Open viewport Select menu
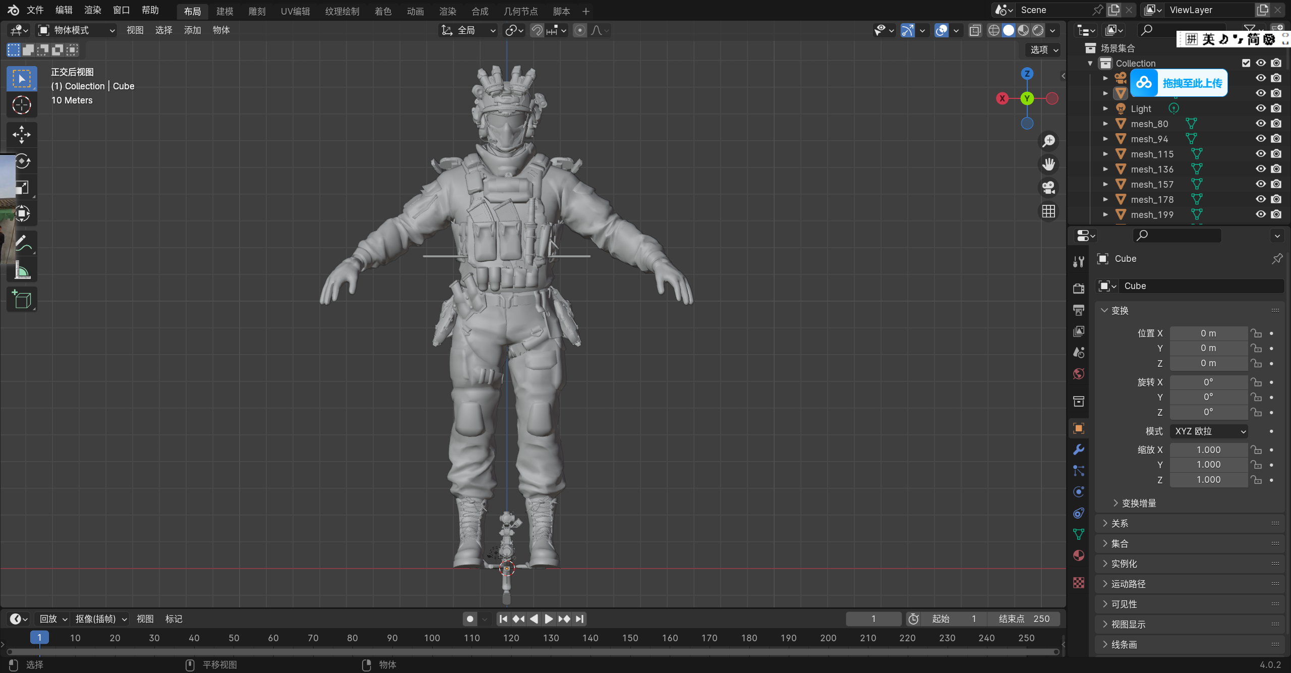 [x=164, y=30]
